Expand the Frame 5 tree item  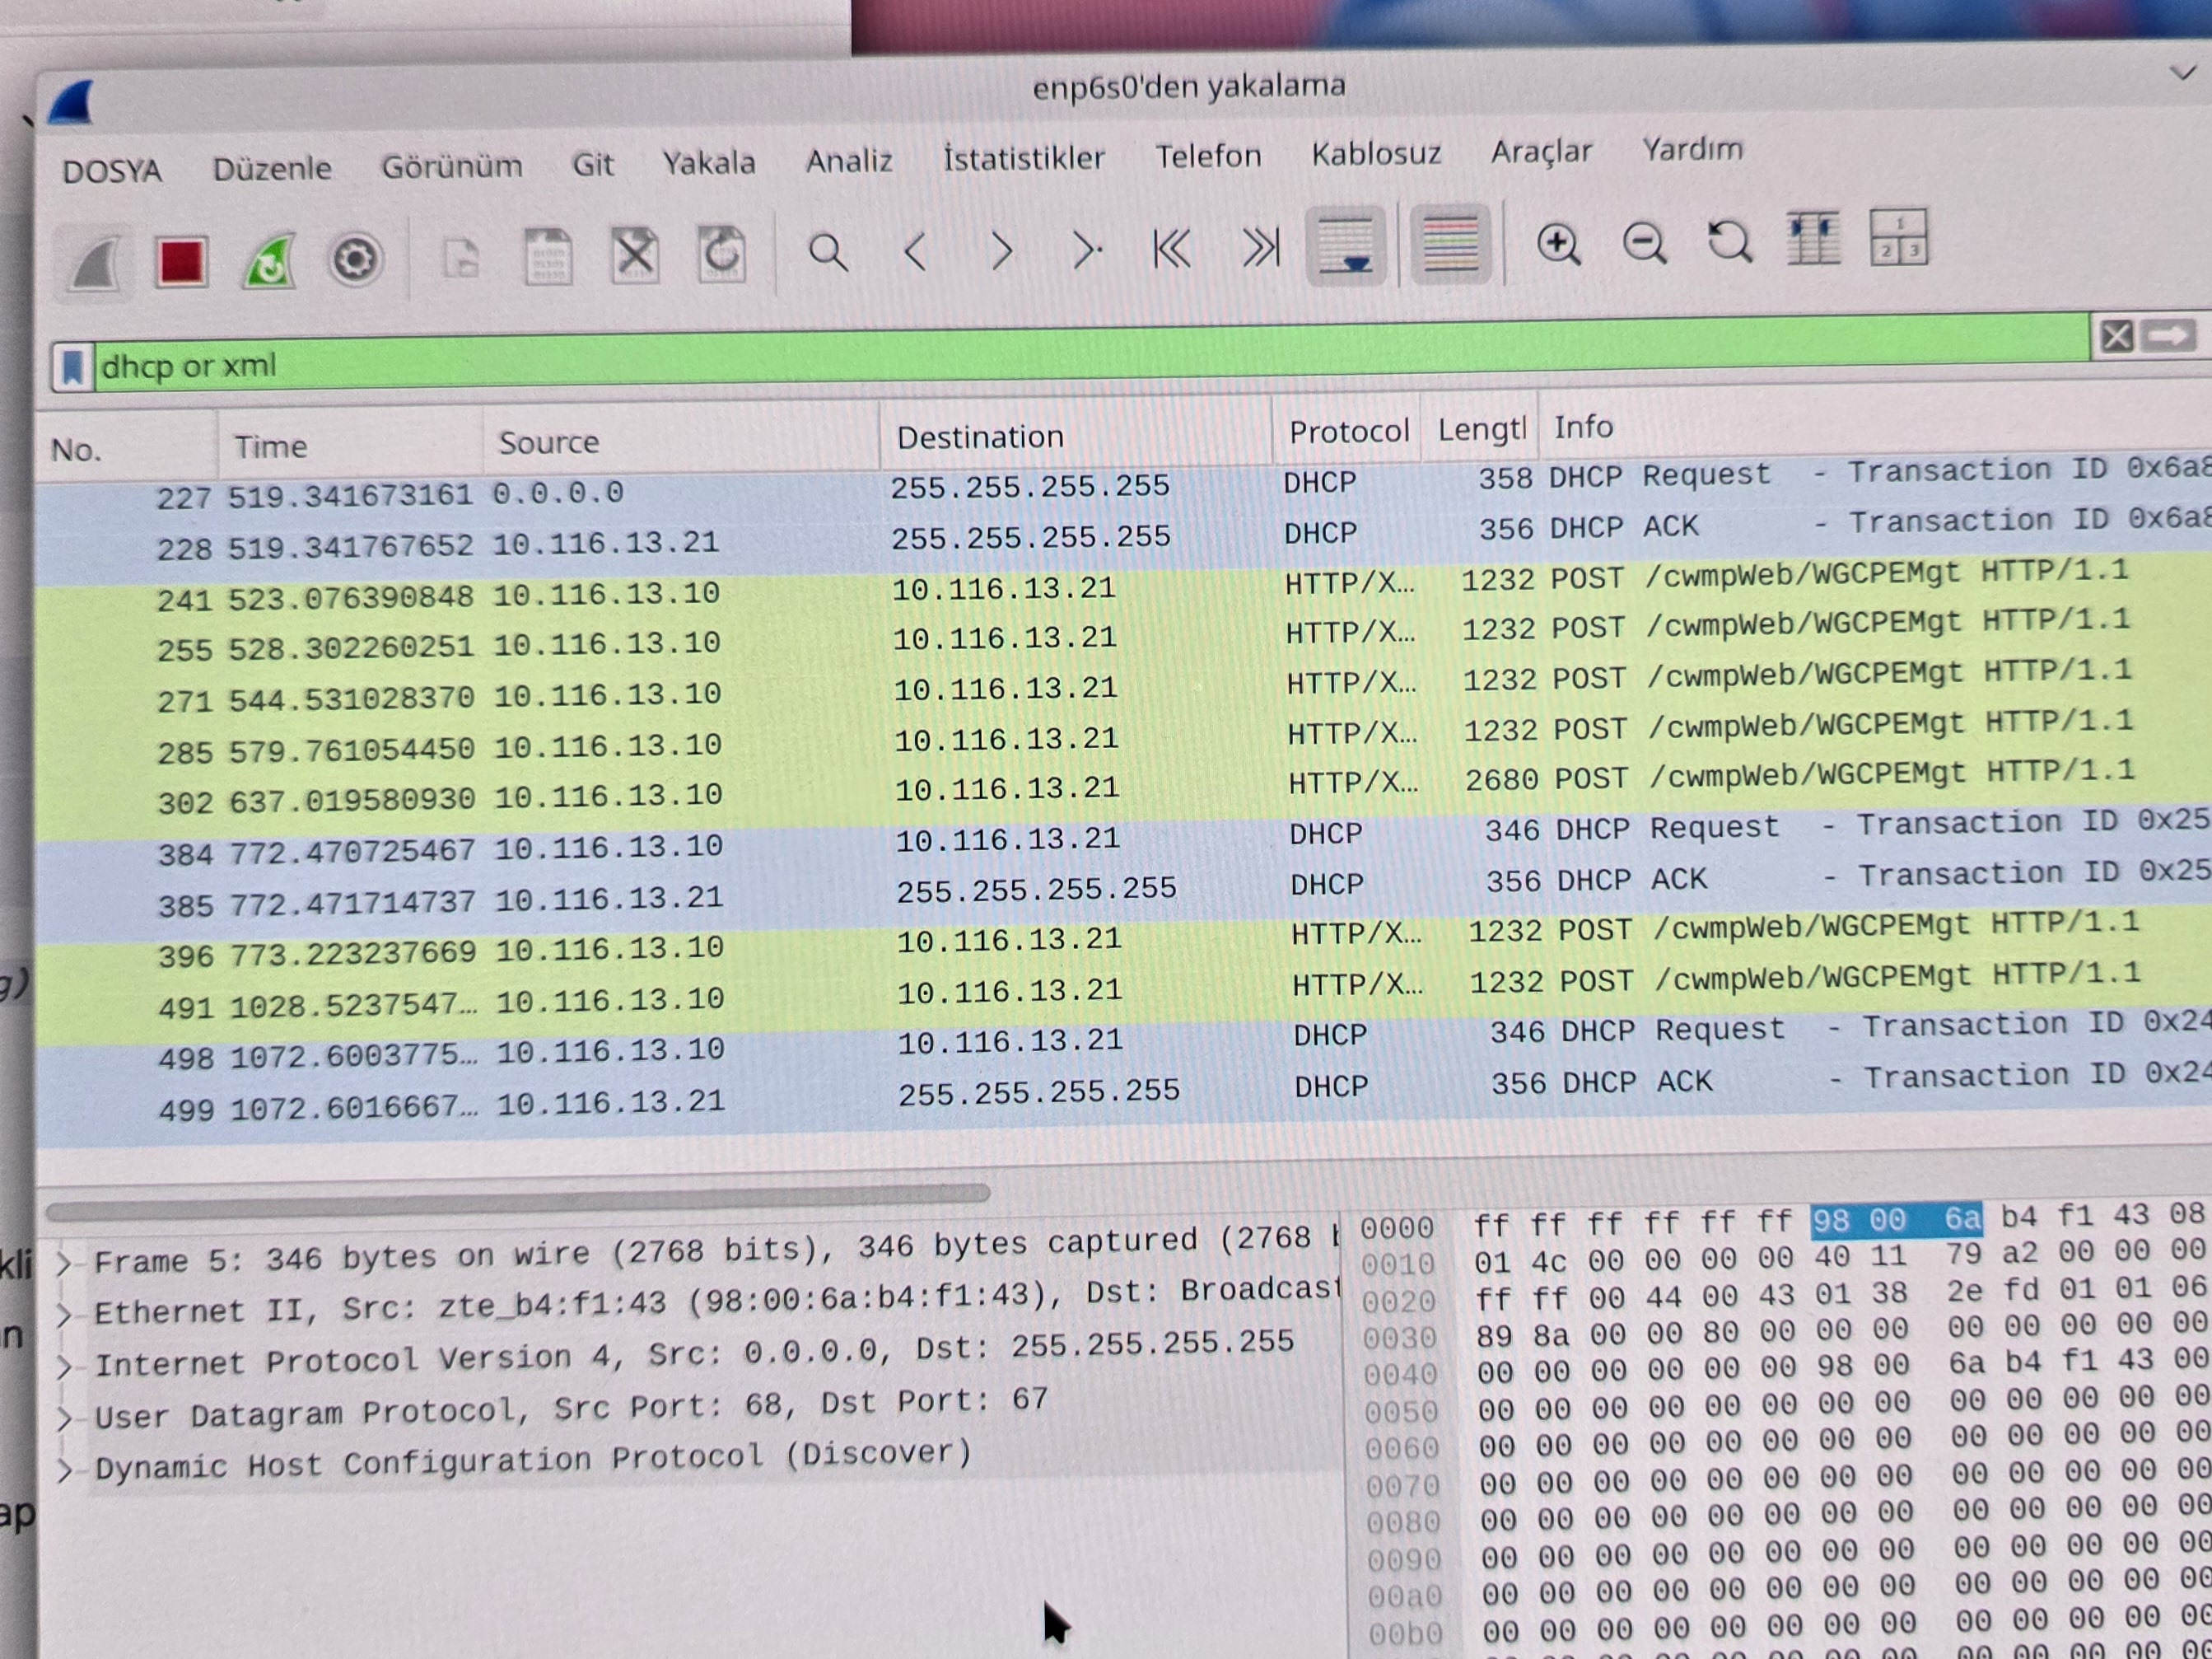(x=64, y=1263)
